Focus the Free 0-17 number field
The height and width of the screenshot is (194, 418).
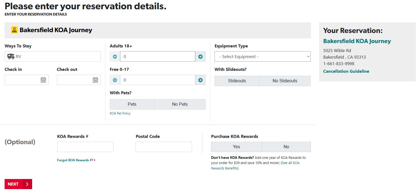(x=158, y=80)
